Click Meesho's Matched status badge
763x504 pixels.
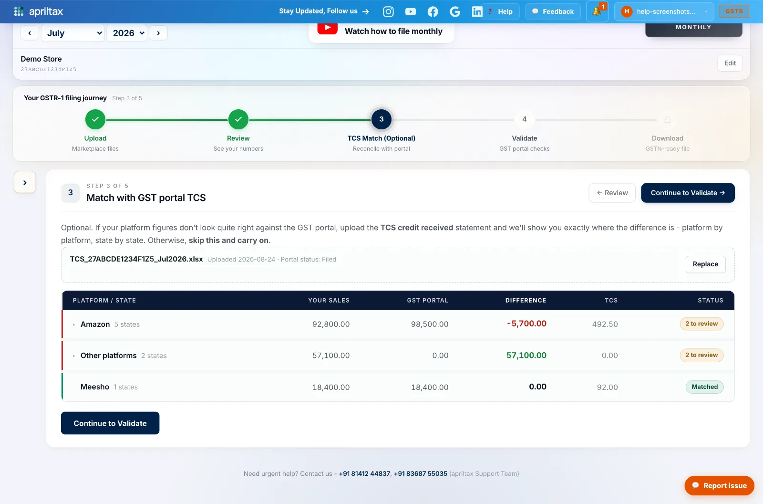coord(704,387)
